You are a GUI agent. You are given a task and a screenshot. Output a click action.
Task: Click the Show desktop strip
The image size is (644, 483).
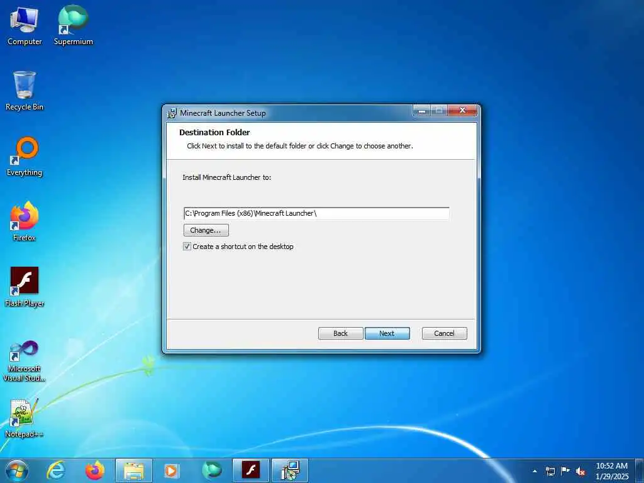coord(640,470)
